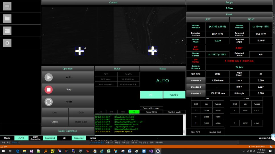Click the Auto play icon

49,77
